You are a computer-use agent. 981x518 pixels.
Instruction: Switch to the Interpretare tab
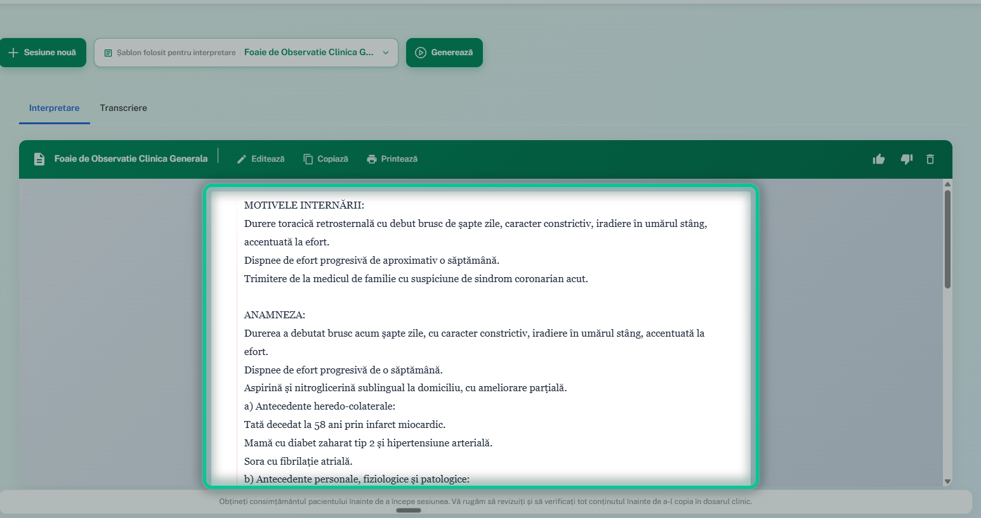(55, 108)
